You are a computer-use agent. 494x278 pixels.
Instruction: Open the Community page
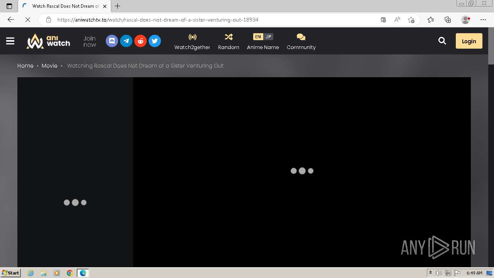click(301, 41)
